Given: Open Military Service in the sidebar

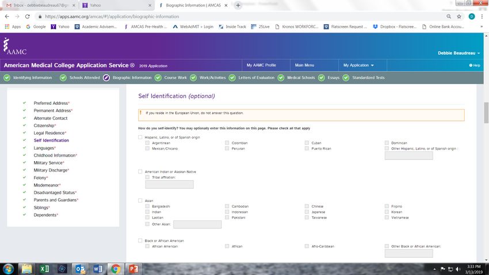Looking at the screenshot, I should pos(48,163).
